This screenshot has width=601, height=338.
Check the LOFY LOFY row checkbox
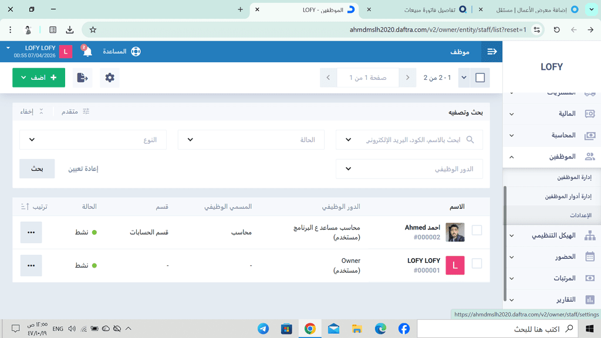(477, 263)
